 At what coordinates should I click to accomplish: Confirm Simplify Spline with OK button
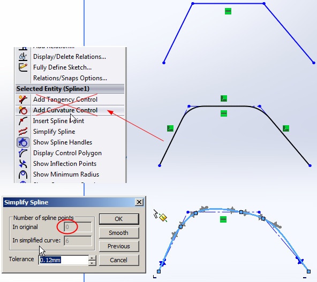click(119, 219)
